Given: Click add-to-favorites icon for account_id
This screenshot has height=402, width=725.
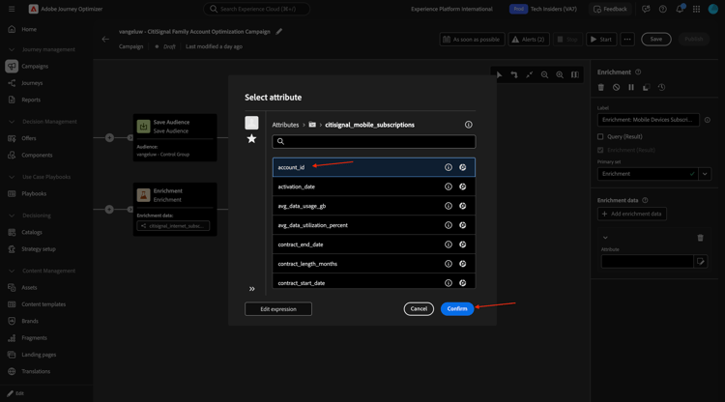Looking at the screenshot, I should tap(463, 167).
